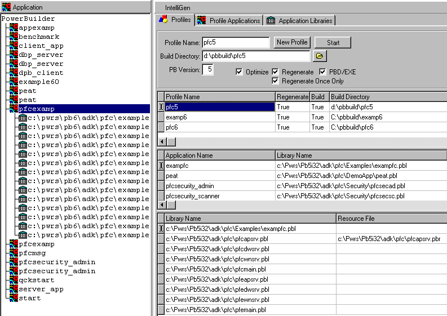
Task: Click the left scroll arrow under the applications table
Action: pos(162,205)
